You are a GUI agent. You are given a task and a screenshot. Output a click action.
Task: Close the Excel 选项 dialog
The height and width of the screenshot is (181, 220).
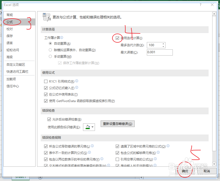click(x=212, y=5)
